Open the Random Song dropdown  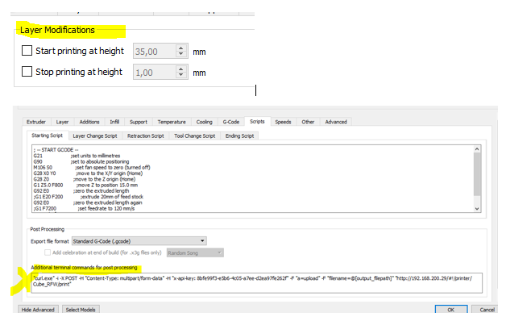pos(195,252)
